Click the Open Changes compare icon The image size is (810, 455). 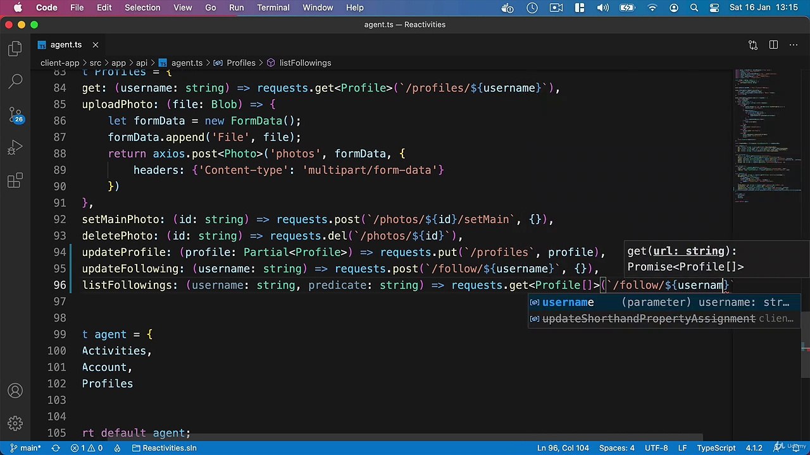coord(753,45)
